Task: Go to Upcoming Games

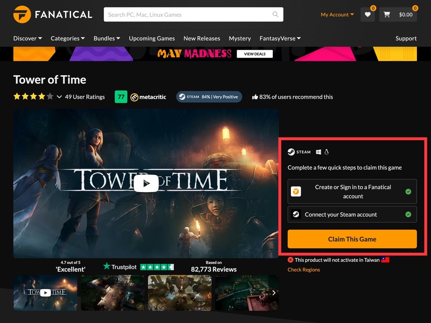Action: [x=152, y=38]
